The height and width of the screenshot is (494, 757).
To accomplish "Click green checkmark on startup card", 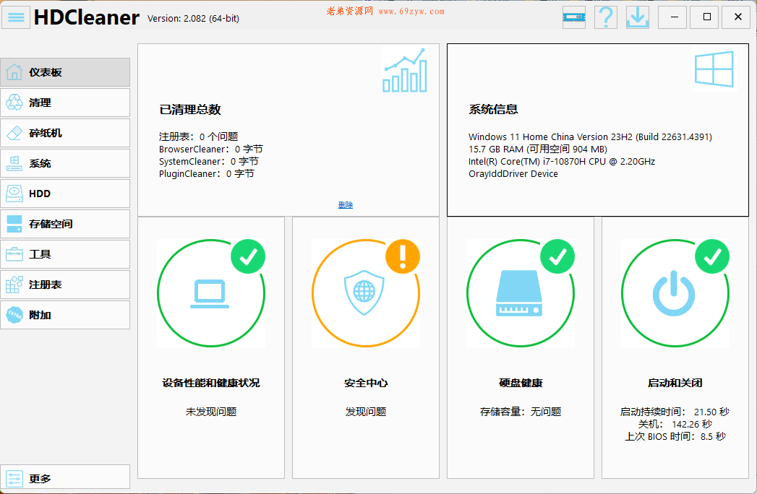I will [712, 256].
